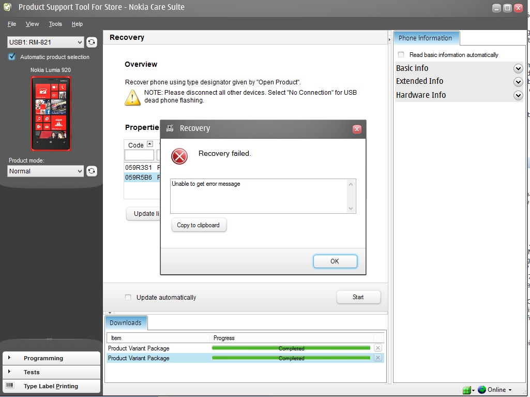Click the green grid status bar icon

pyautogui.click(x=466, y=390)
